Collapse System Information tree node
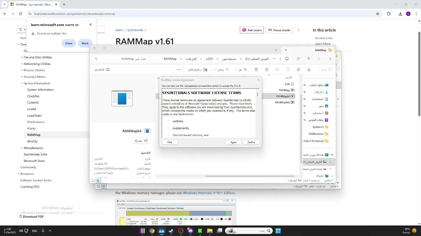 point(22,83)
